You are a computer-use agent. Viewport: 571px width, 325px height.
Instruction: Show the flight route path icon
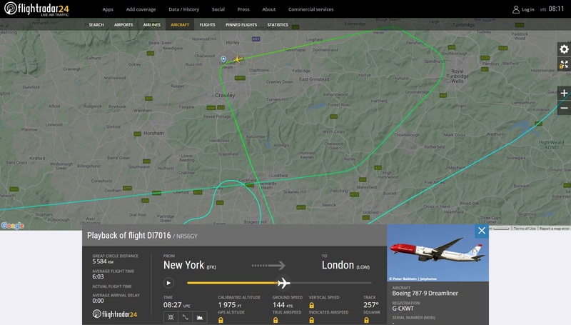click(x=185, y=317)
